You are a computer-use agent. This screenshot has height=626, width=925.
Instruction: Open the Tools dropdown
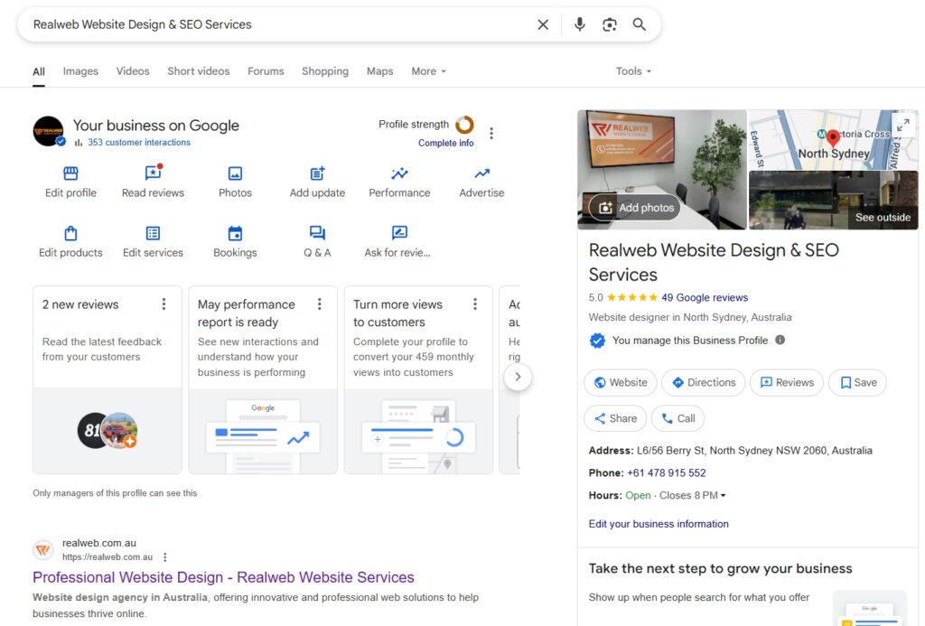pyautogui.click(x=633, y=70)
